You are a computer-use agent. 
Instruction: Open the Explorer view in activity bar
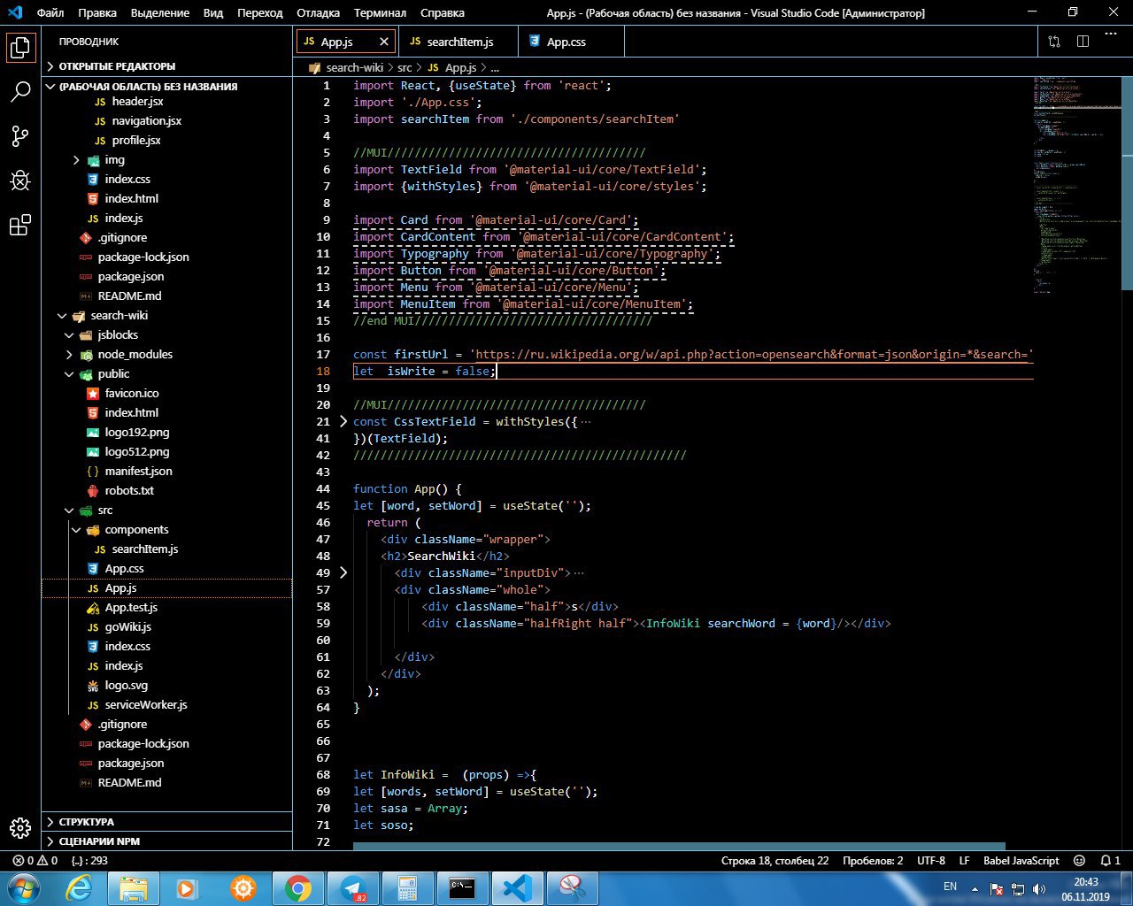point(20,48)
